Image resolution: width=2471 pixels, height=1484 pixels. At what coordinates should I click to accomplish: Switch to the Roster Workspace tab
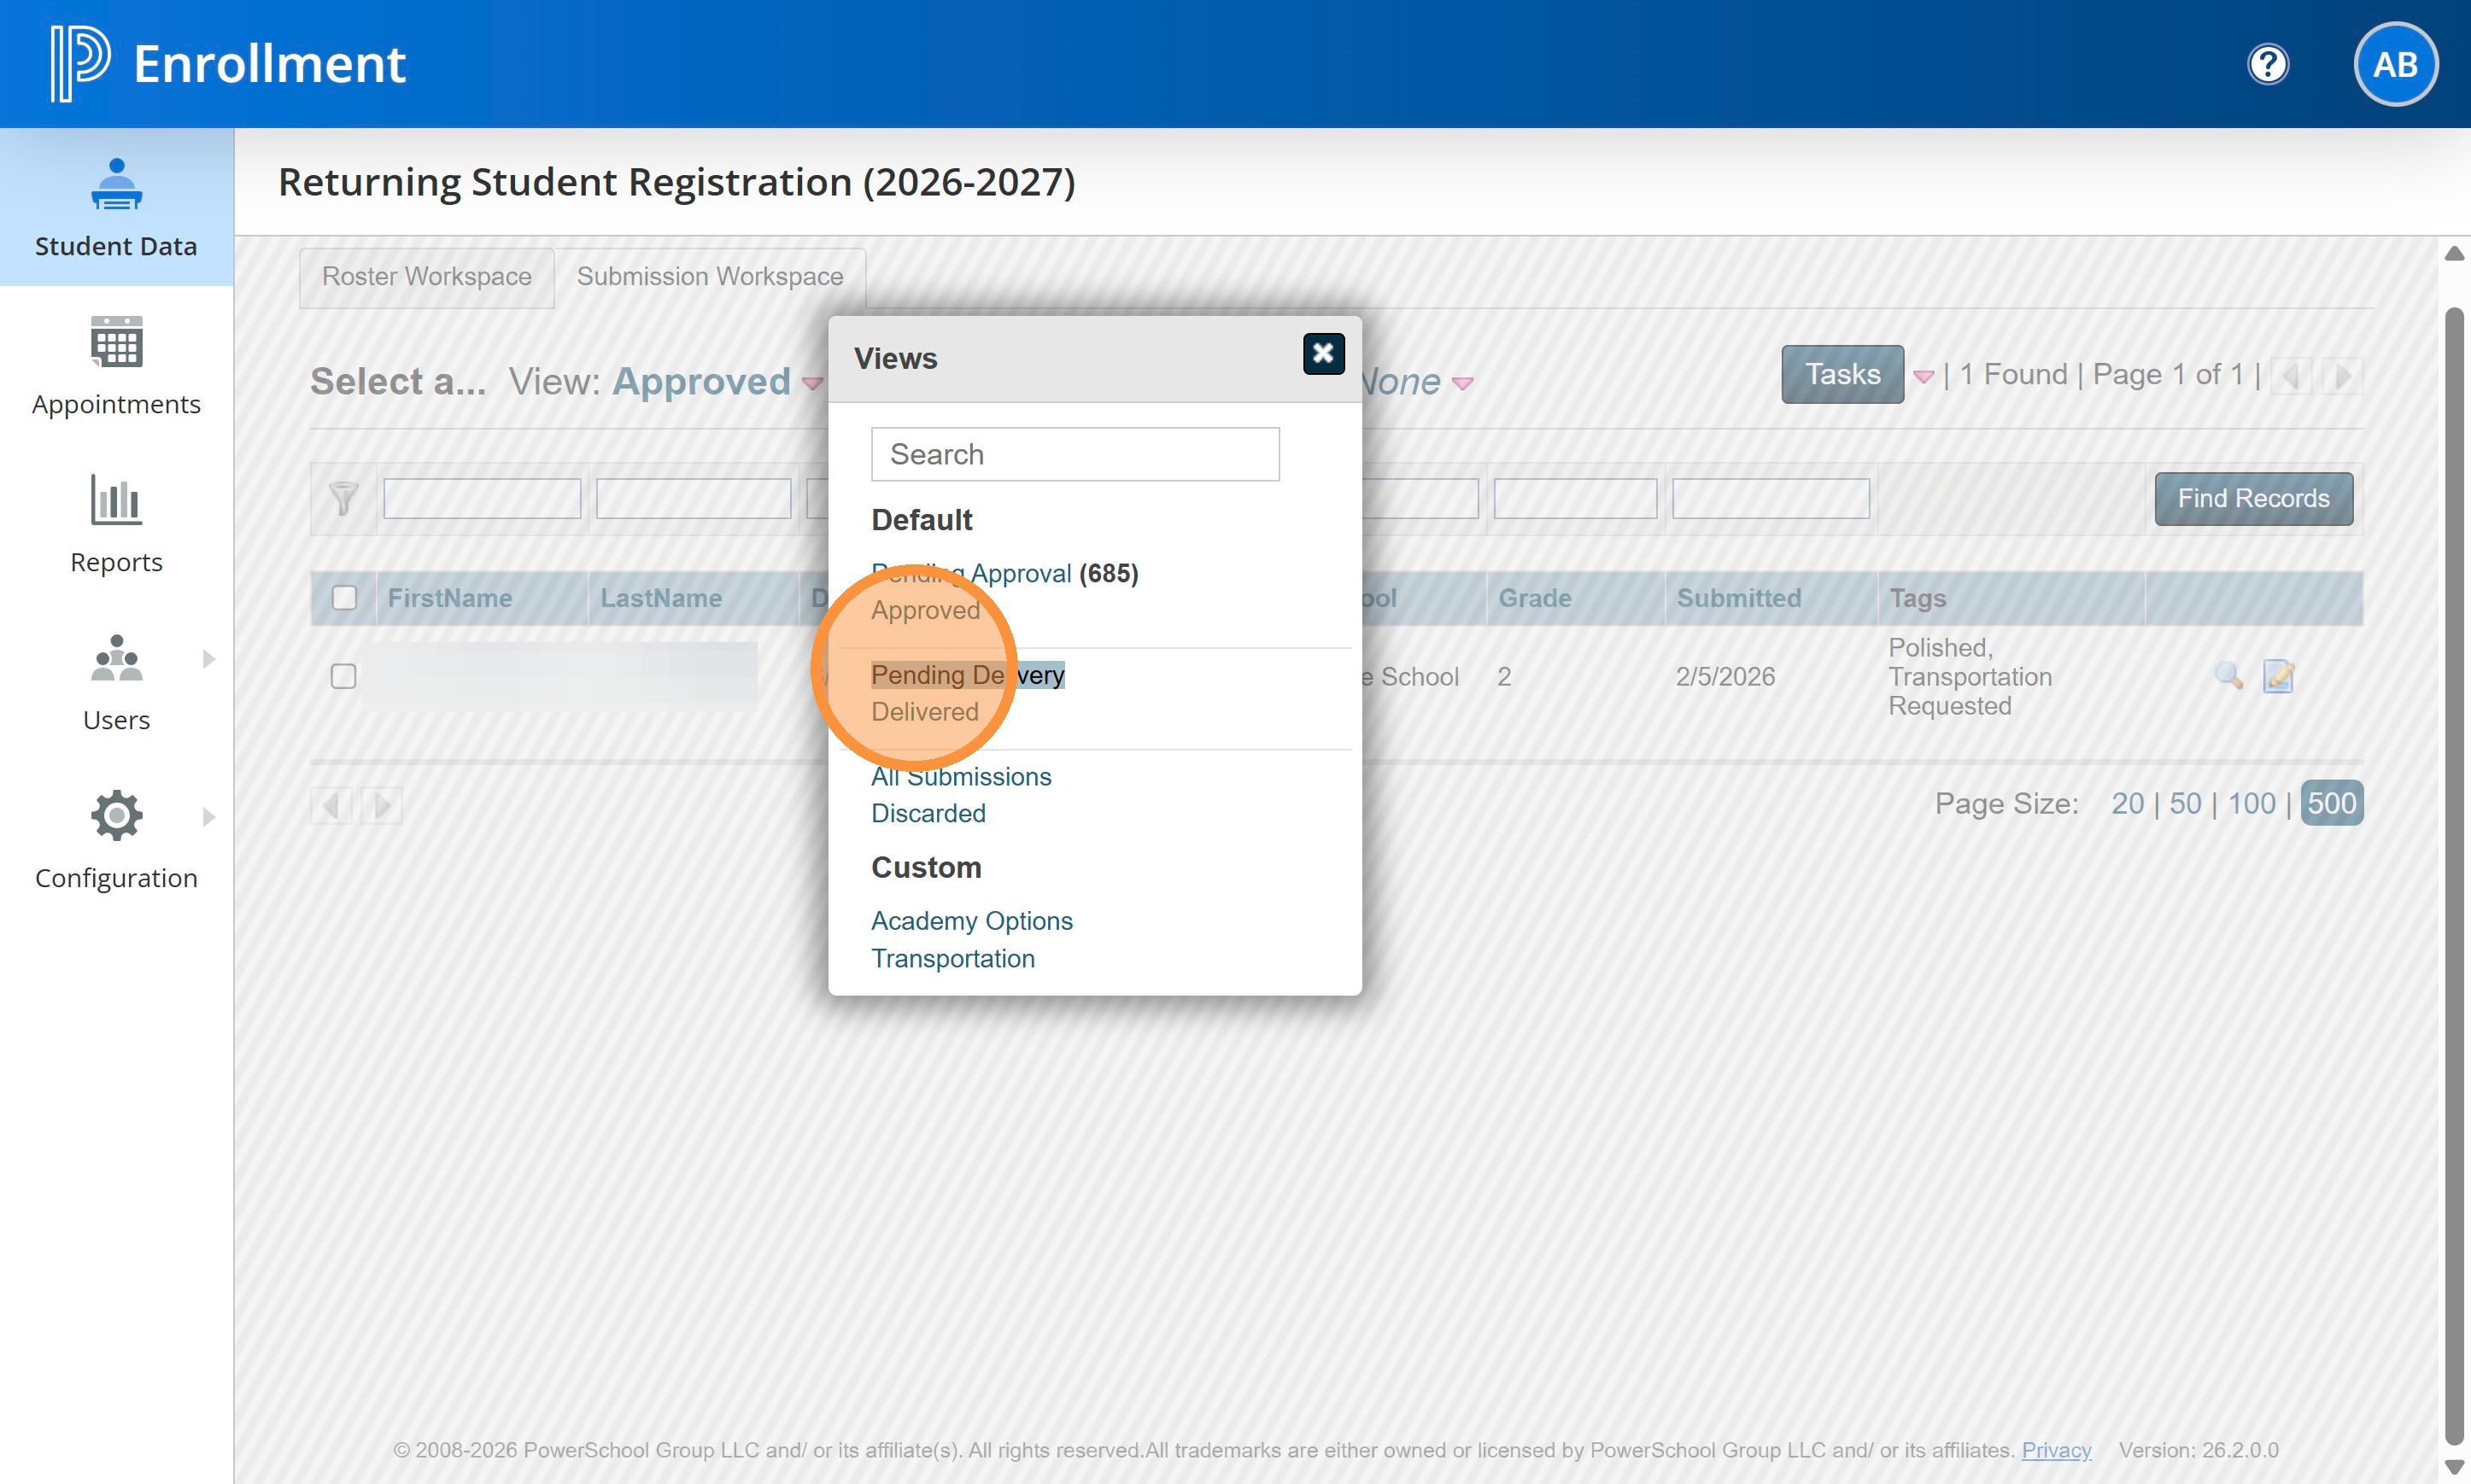(426, 277)
